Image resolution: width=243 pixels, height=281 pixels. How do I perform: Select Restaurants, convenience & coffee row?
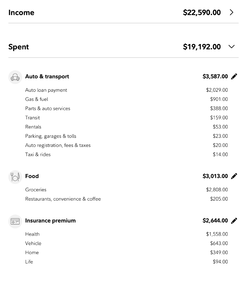(127, 199)
